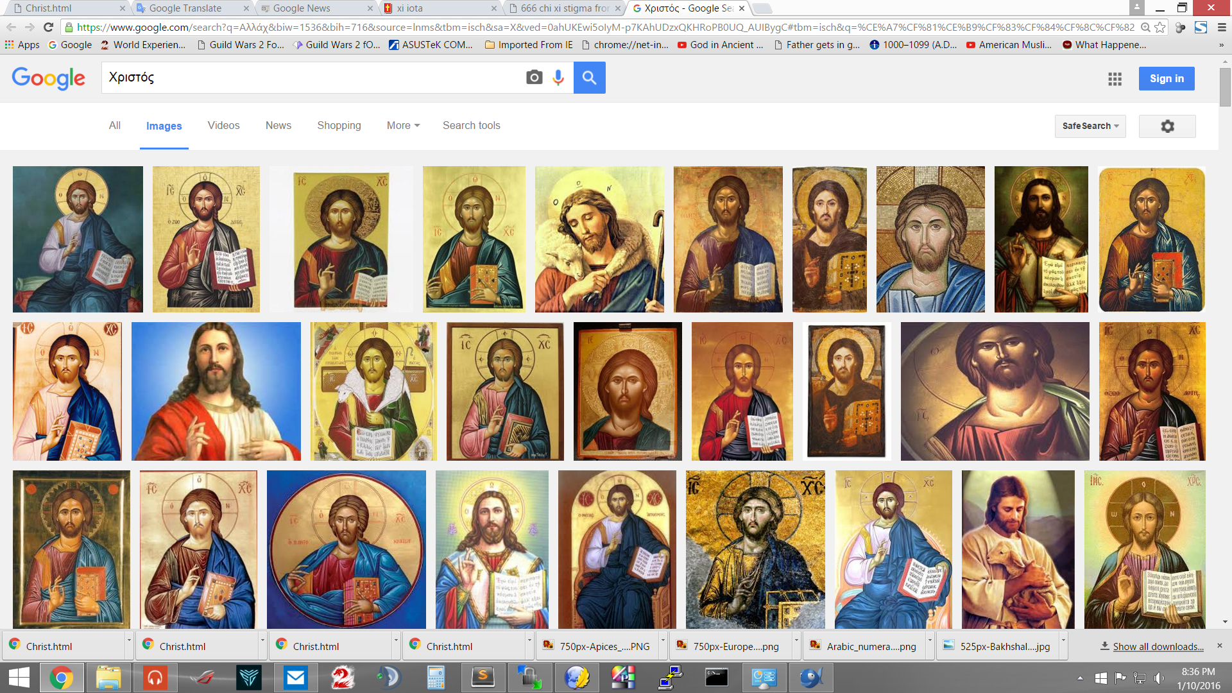Reload the page with refresh icon

pyautogui.click(x=48, y=27)
